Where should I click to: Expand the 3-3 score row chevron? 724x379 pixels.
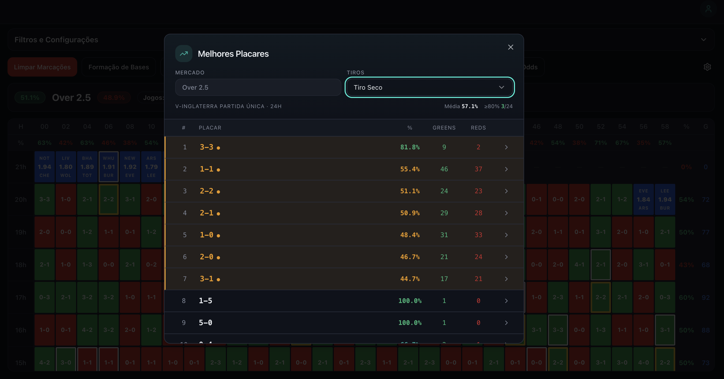point(506,147)
